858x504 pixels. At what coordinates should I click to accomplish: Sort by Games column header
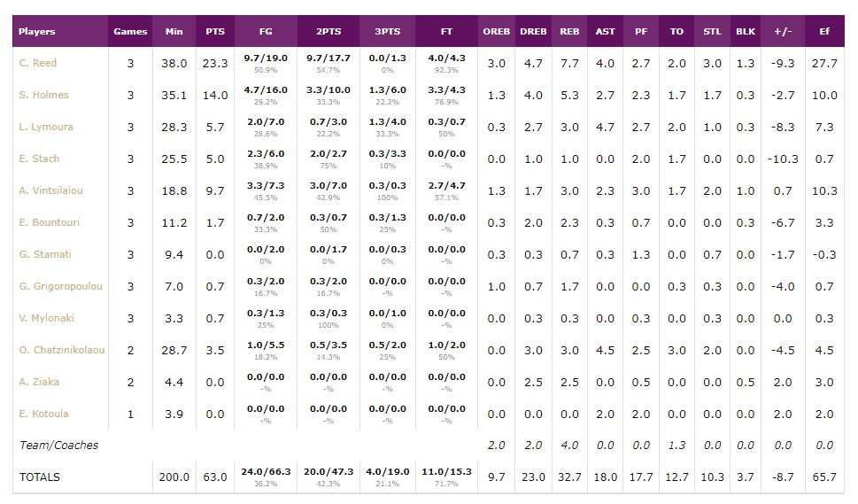pos(130,31)
